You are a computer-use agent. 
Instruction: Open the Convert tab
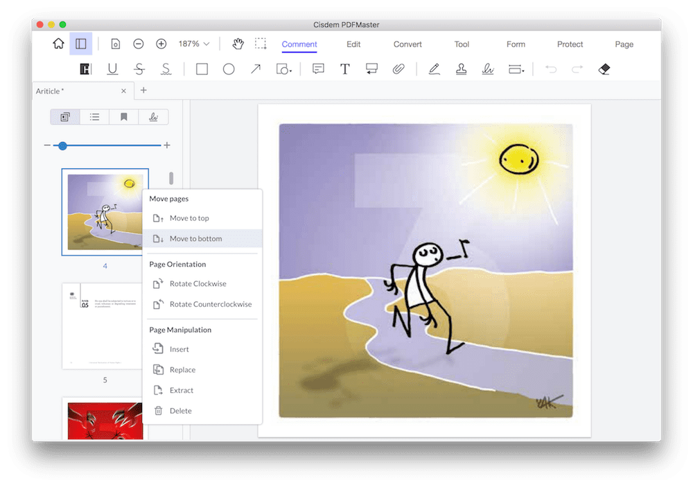407,44
